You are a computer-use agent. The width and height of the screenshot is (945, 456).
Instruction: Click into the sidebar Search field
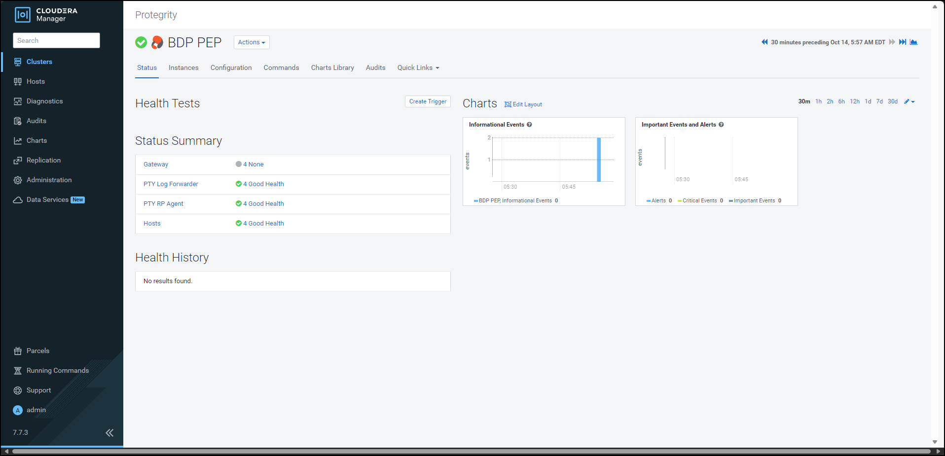tap(56, 40)
